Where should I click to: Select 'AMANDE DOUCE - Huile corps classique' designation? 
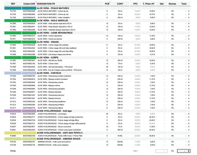point(53,145)
